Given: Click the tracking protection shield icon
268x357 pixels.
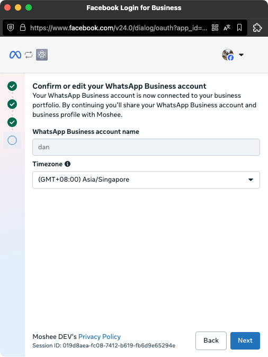Looking at the screenshot, I should pyautogui.click(x=11, y=28).
